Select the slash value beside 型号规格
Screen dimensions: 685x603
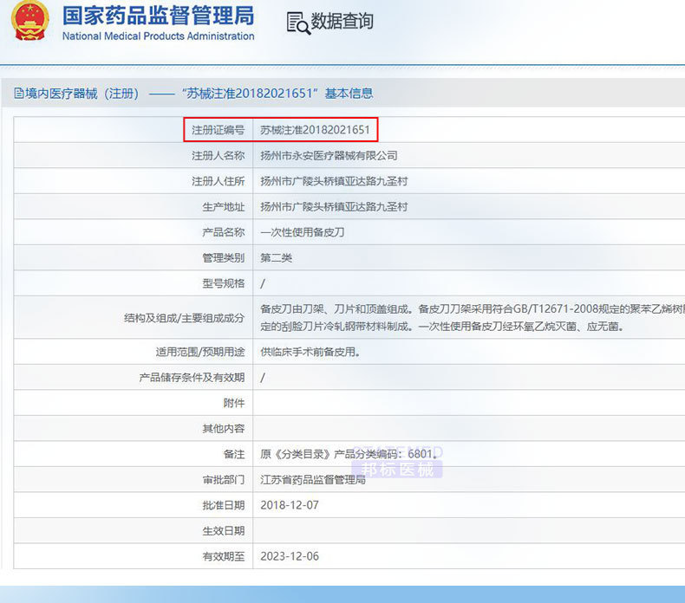(x=263, y=284)
